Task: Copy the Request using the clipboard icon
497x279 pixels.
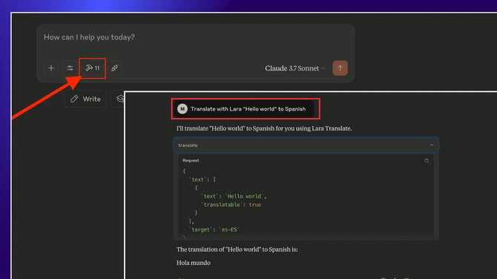Action: [x=427, y=160]
